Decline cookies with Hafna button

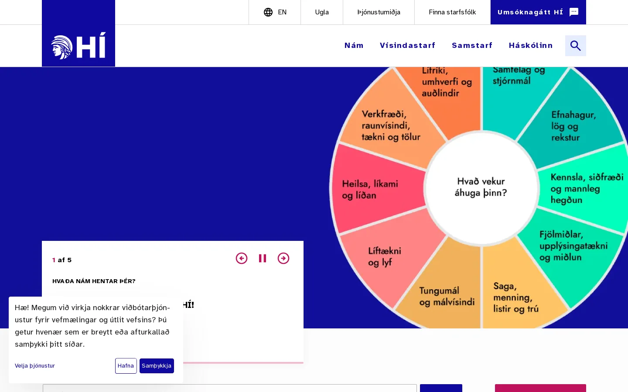[126, 366]
